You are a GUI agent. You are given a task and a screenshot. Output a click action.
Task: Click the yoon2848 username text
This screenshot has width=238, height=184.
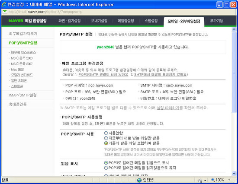coord(106,47)
